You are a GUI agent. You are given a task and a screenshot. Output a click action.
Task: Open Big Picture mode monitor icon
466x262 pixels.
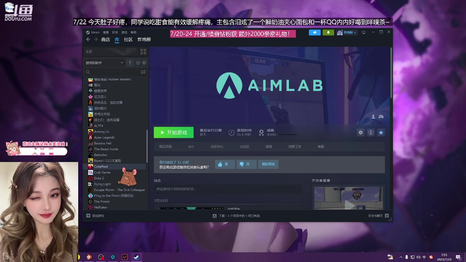pos(363,32)
